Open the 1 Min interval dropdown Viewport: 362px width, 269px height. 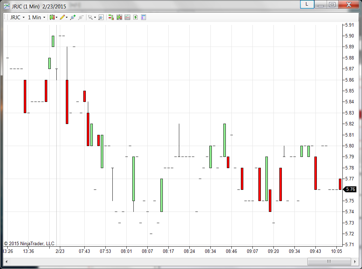click(36, 17)
